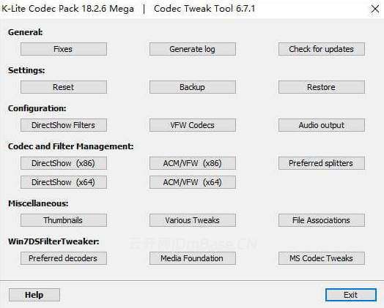Screen dimensions: 384x308
Task: Open MS Codec Tweaks
Action: 322,258
